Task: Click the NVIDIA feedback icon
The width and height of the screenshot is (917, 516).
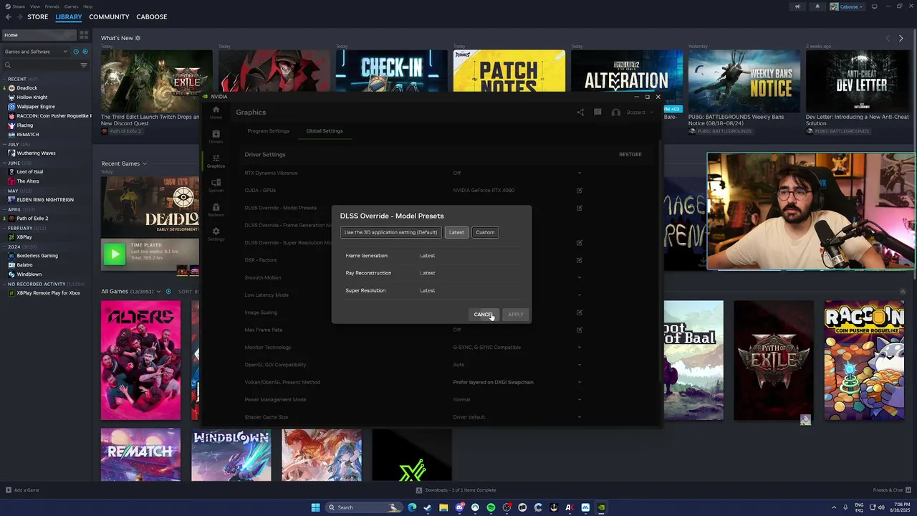Action: point(597,113)
